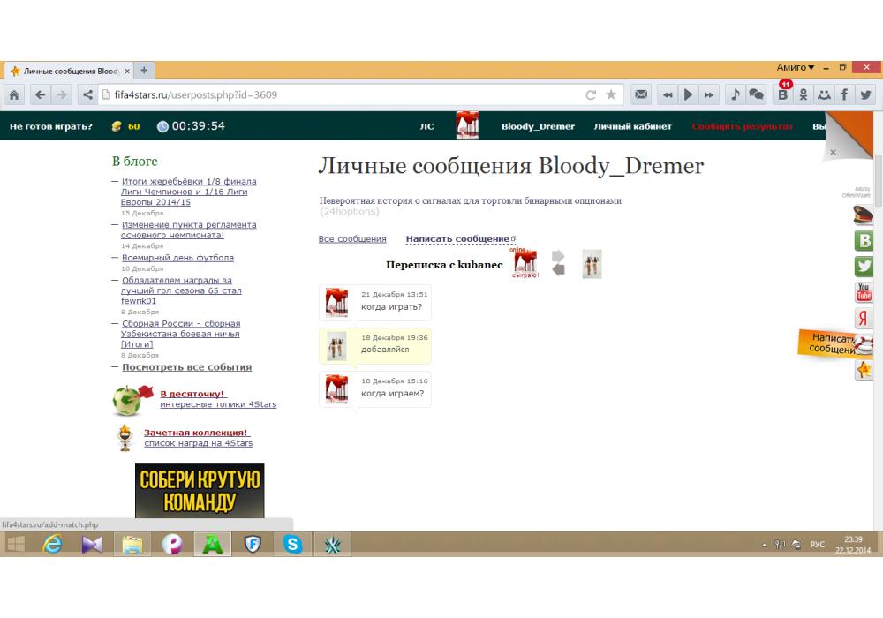Image resolution: width=883 pixels, height=618 pixels.
Task: Toggle the 'Не готов играть?' status
Action: tap(51, 126)
